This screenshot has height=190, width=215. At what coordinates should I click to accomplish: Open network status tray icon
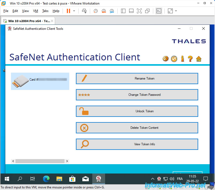165,179
